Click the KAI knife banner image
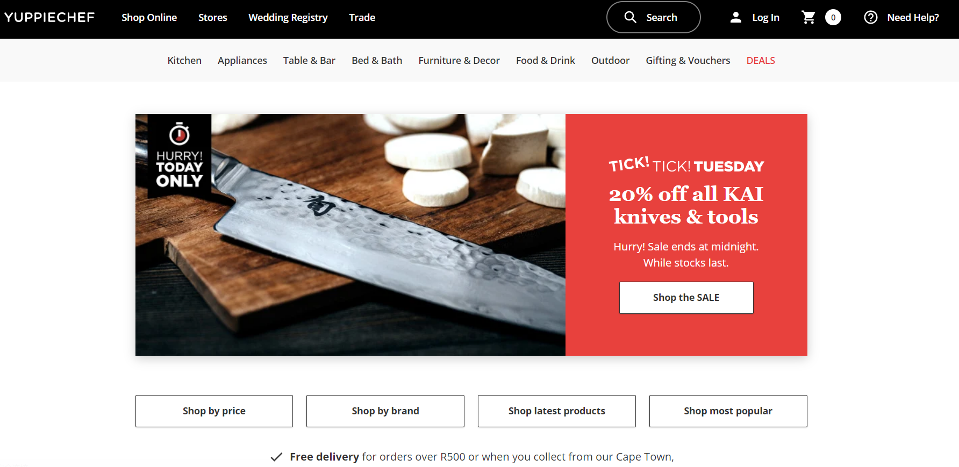This screenshot has width=959, height=467. (350, 235)
